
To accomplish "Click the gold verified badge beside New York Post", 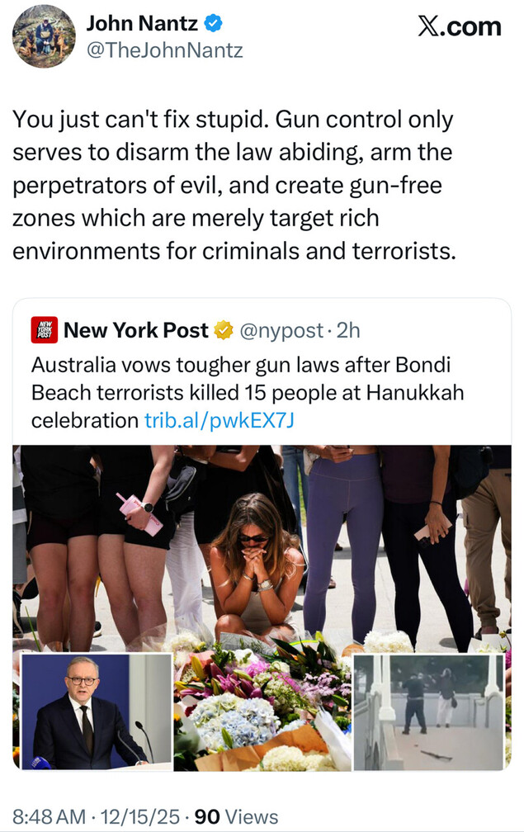I will pos(223,331).
